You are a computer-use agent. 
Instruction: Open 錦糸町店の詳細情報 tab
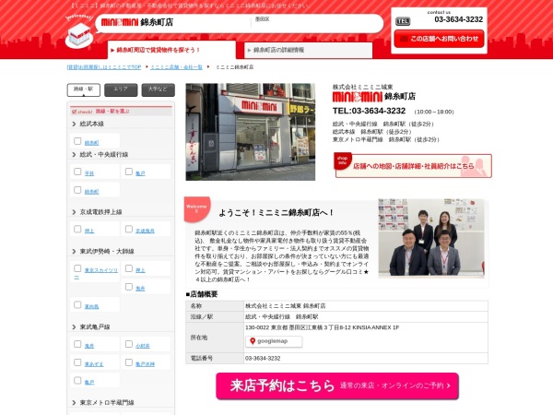tap(308, 50)
